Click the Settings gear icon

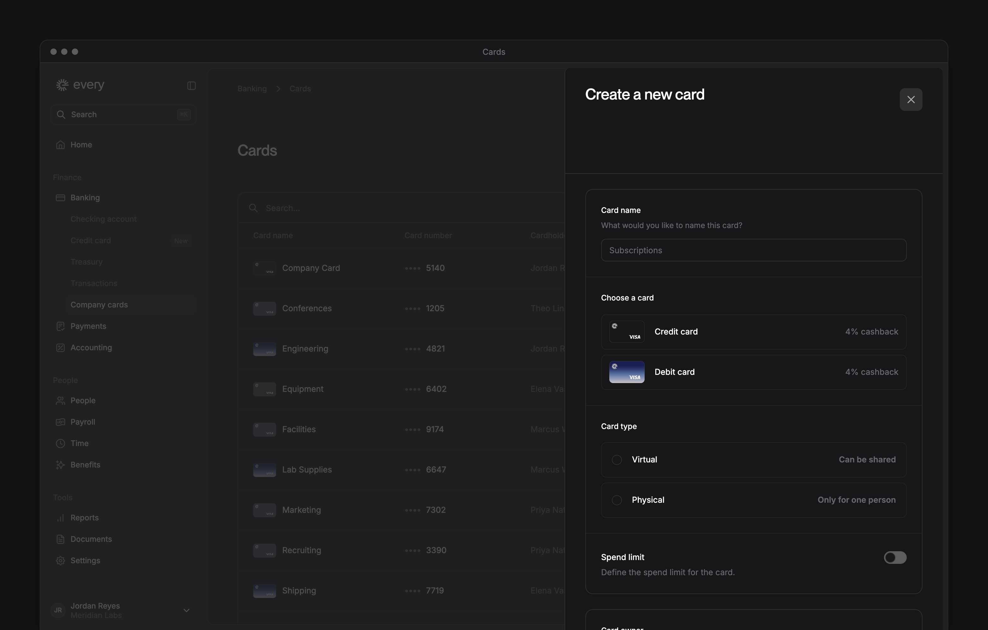pos(60,560)
